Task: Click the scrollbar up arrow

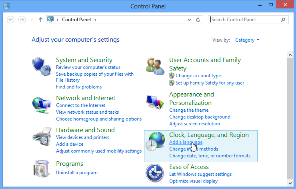Action: pos(290,55)
